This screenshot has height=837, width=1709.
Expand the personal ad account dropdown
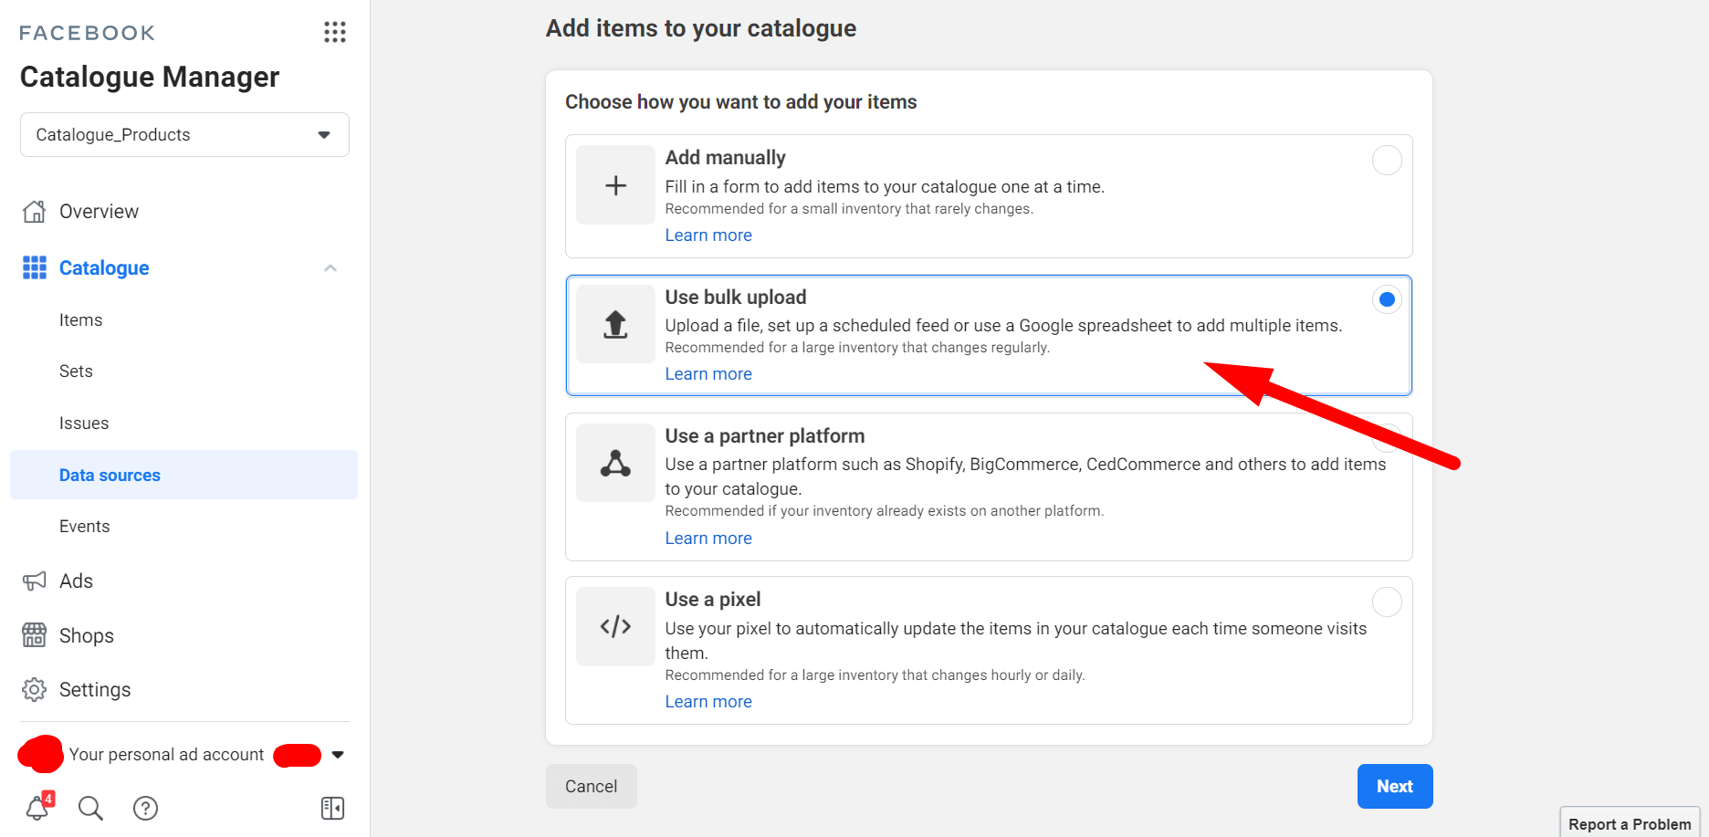338,754
